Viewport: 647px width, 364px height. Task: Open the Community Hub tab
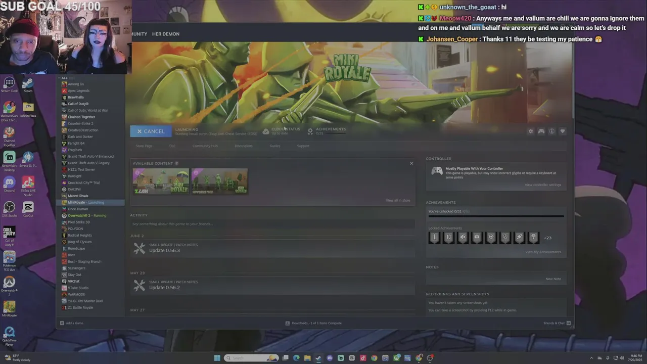(205, 146)
